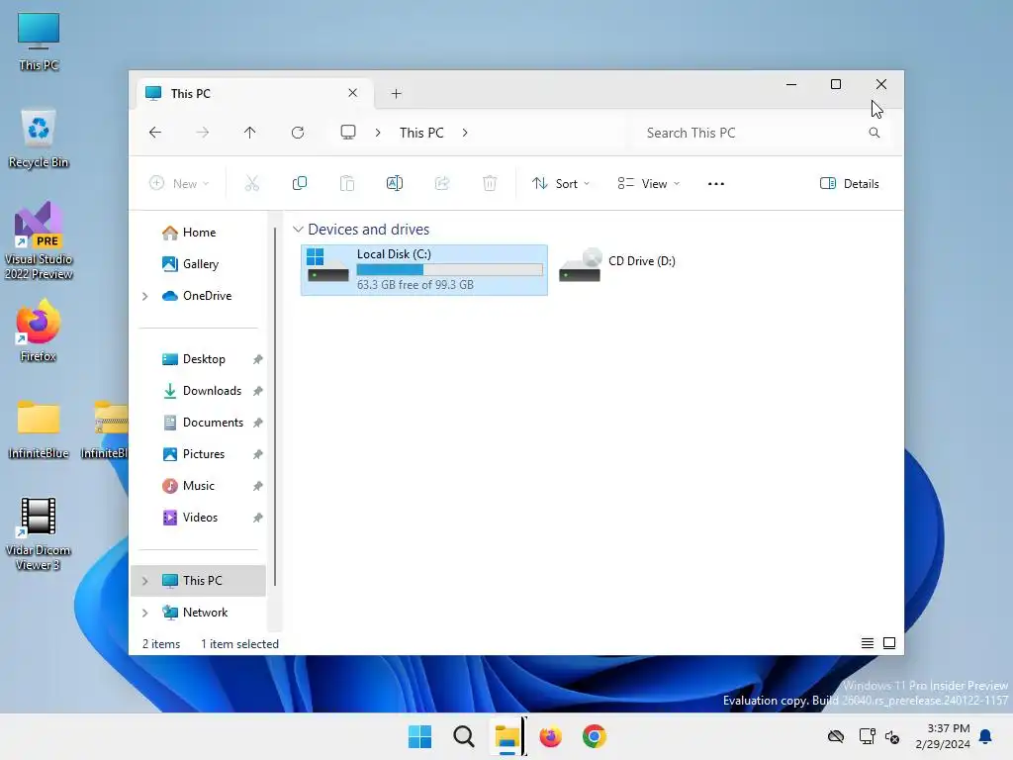Viewport: 1013px width, 760px height.
Task: Add a new Explorer tab
Action: [396, 94]
